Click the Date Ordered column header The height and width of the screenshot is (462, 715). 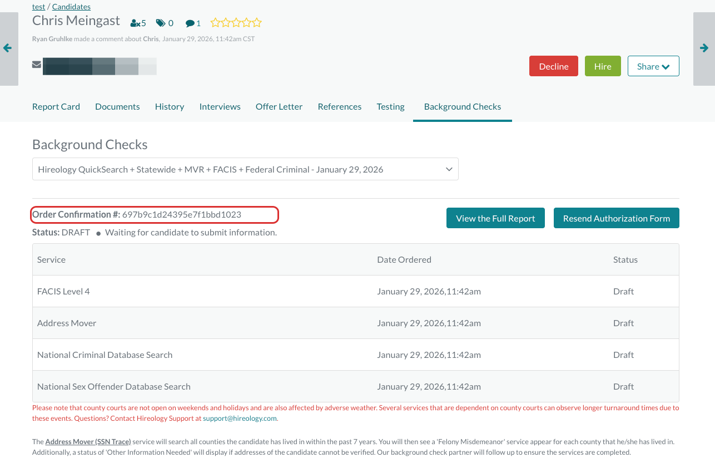click(404, 259)
